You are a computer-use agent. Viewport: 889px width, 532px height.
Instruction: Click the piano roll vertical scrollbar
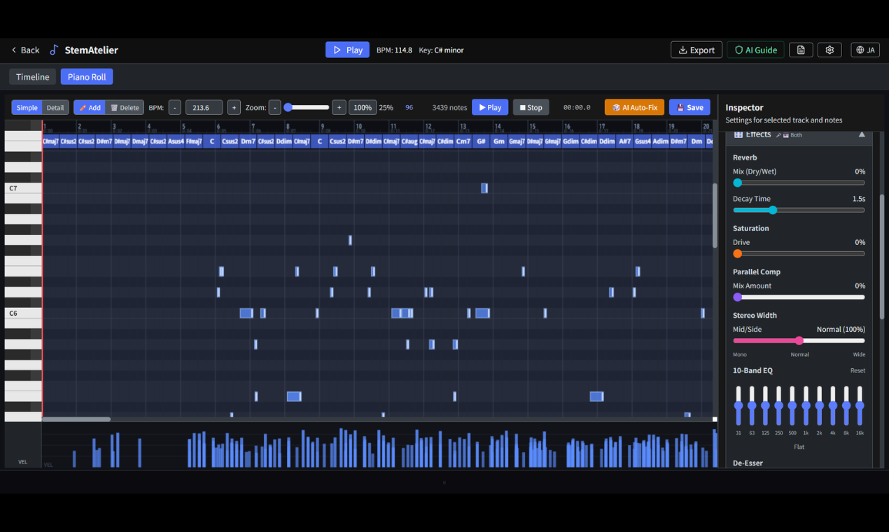(715, 215)
